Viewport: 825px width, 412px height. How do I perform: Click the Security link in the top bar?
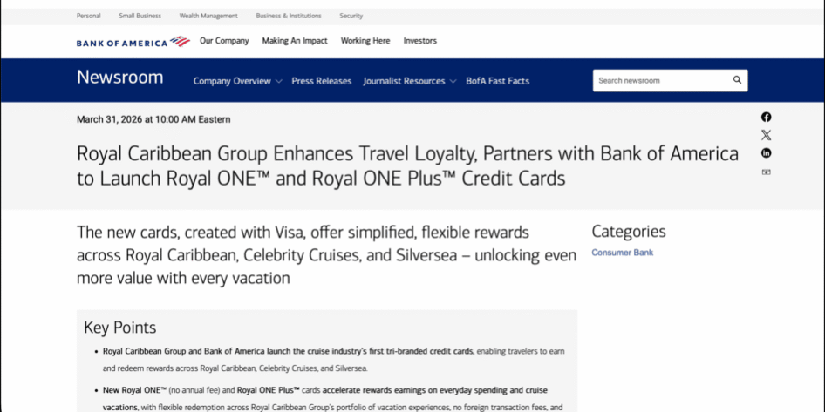pos(351,16)
